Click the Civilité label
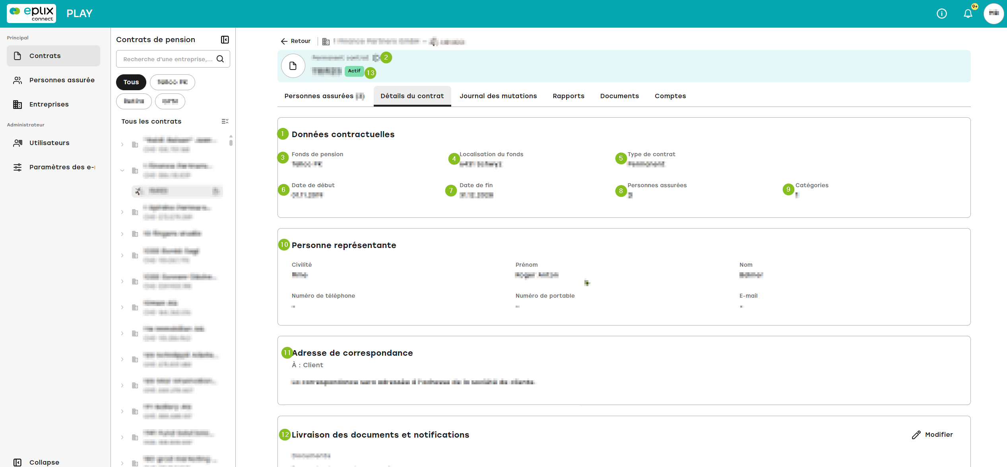 pyautogui.click(x=302, y=265)
